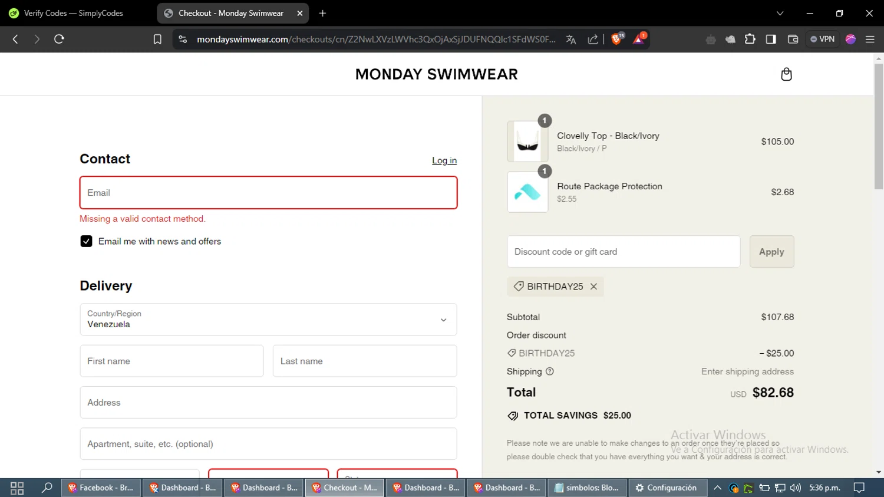
Task: Open the page translate icon
Action: click(x=570, y=40)
